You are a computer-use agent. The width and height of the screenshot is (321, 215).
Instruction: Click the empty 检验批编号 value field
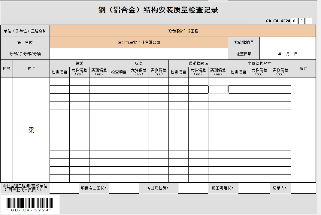[287, 42]
